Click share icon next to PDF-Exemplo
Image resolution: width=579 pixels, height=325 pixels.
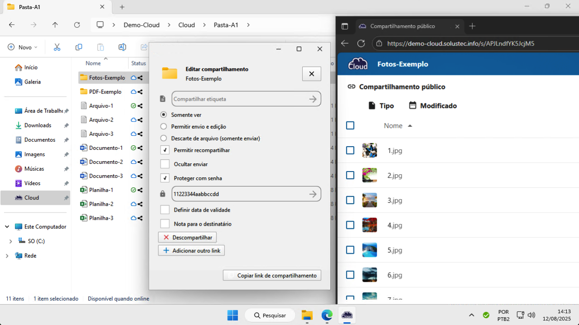(x=140, y=92)
